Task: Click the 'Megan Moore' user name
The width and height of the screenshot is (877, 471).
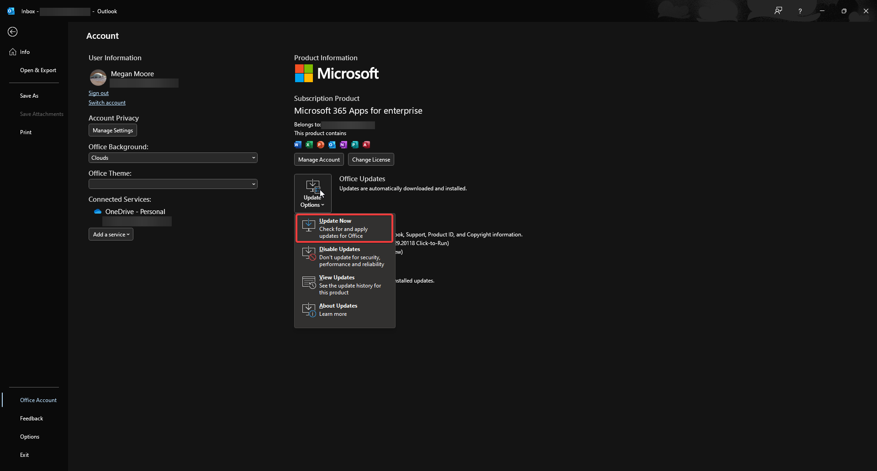Action: click(132, 74)
